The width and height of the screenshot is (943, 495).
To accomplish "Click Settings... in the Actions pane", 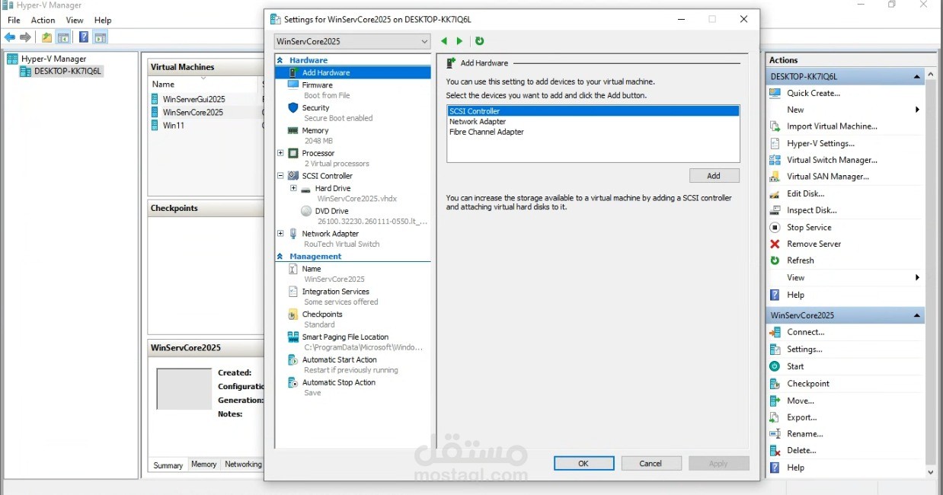I will click(804, 350).
